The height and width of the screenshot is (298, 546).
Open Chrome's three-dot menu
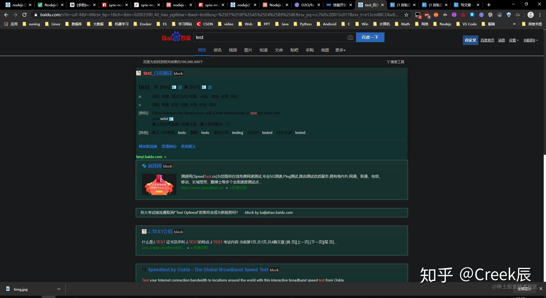tap(540, 15)
